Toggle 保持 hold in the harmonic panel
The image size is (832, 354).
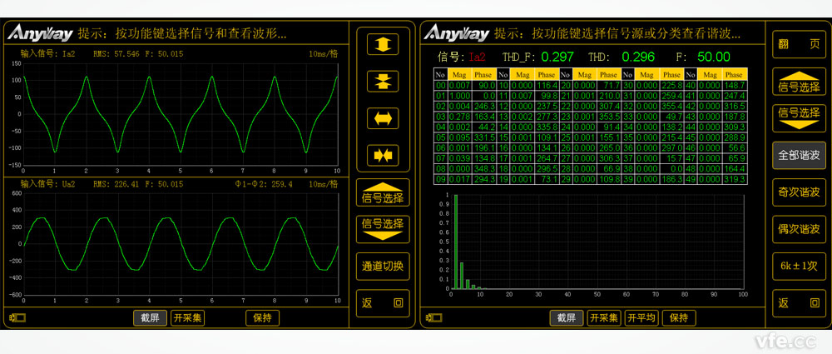[678, 317]
